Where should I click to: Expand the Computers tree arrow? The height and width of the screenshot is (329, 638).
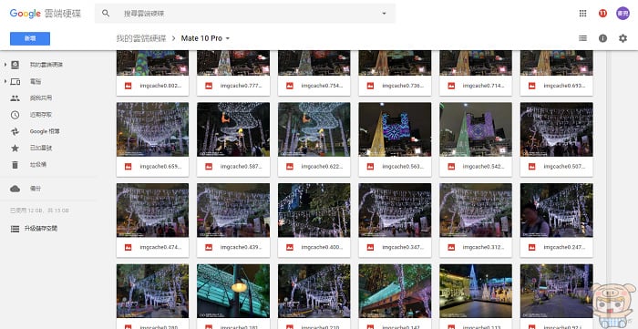tap(5, 81)
